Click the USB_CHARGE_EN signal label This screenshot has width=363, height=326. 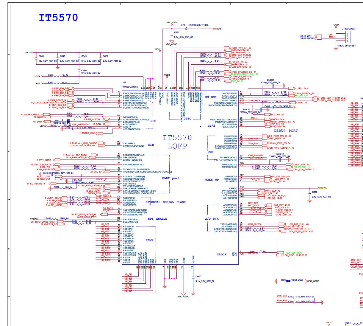click(282, 122)
